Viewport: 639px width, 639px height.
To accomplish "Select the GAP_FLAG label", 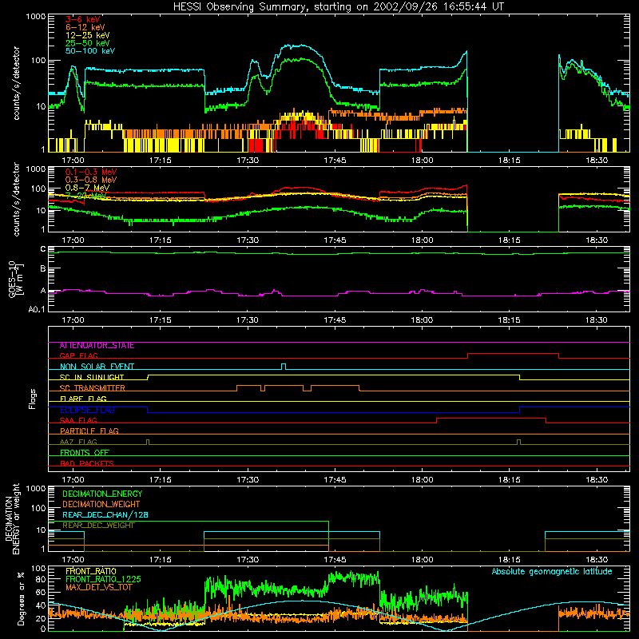I will (78, 355).
